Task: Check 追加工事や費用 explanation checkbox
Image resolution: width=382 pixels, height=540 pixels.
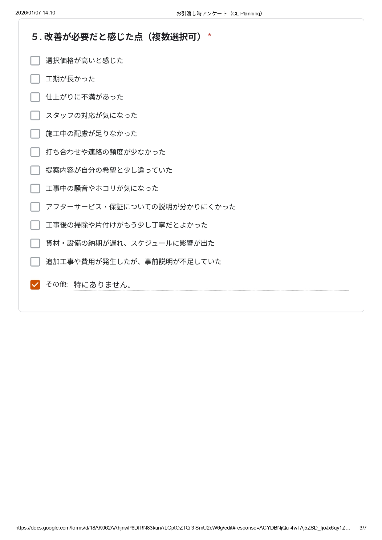Action: click(35, 262)
